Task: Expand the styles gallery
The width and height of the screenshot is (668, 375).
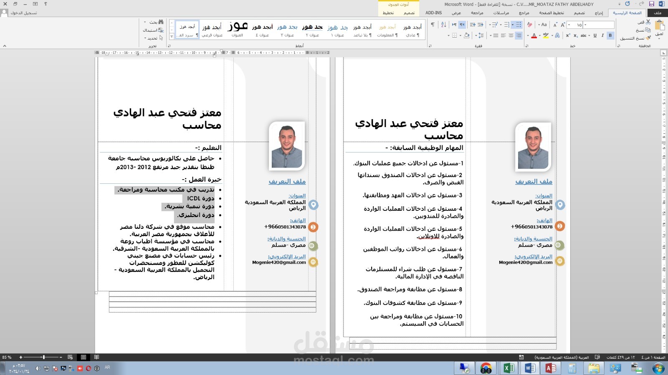Action: tap(172, 36)
